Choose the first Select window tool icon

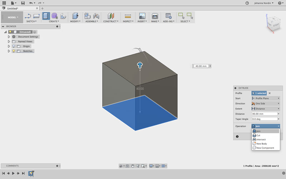pyautogui.click(x=181, y=16)
